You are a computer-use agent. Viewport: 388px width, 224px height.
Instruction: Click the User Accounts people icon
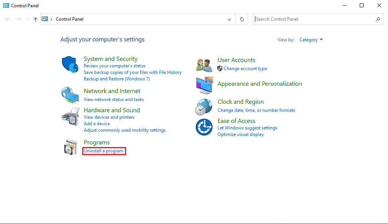(x=204, y=64)
